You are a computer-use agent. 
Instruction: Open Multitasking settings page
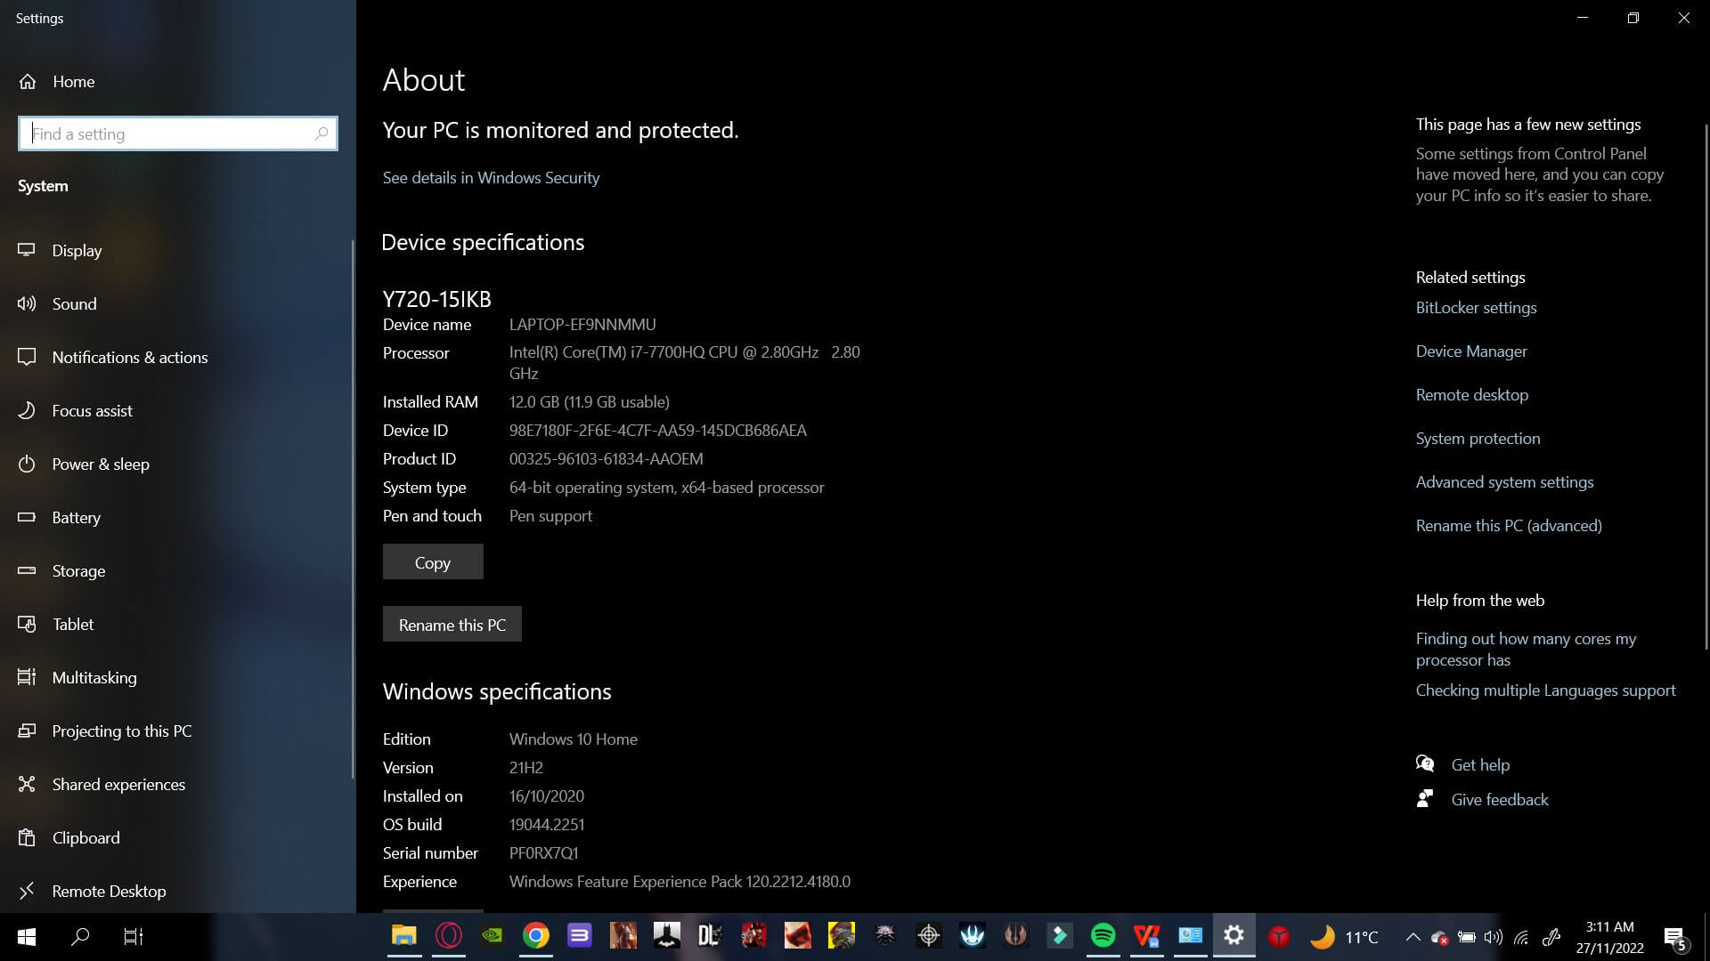click(x=94, y=677)
